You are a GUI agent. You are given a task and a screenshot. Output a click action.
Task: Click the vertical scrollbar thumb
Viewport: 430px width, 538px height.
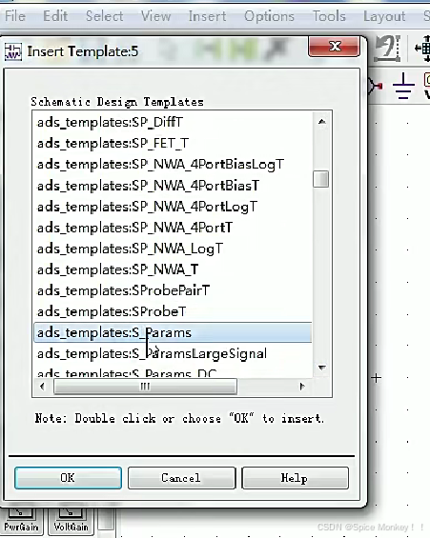(x=320, y=179)
